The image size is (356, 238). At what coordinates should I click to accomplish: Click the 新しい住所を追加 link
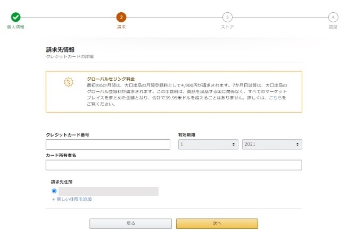(72, 199)
